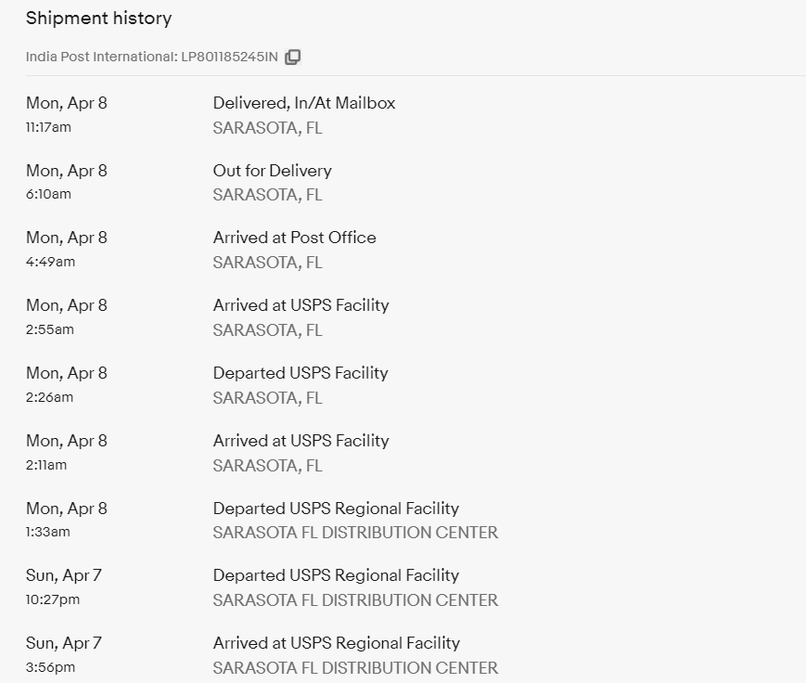806x683 pixels.
Task: Click the 11:17am delivery timestamp
Action: pyautogui.click(x=48, y=127)
